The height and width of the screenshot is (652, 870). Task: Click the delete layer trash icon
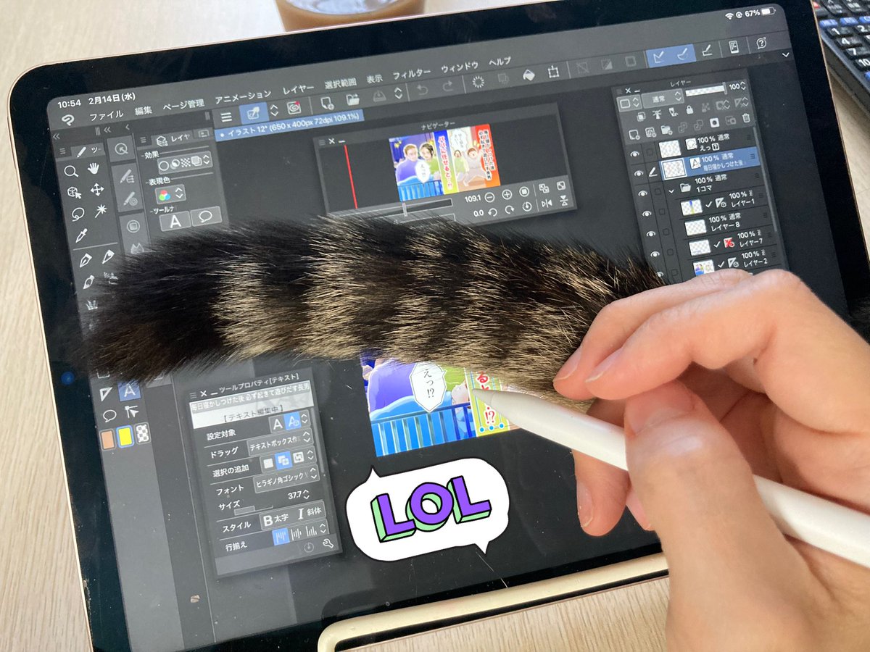coord(747,118)
